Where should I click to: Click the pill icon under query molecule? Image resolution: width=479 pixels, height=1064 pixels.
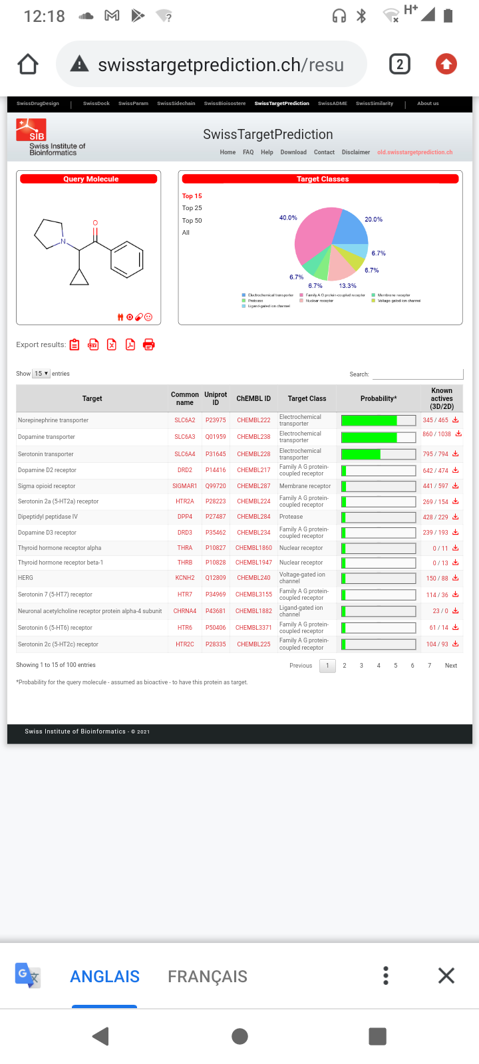139,317
